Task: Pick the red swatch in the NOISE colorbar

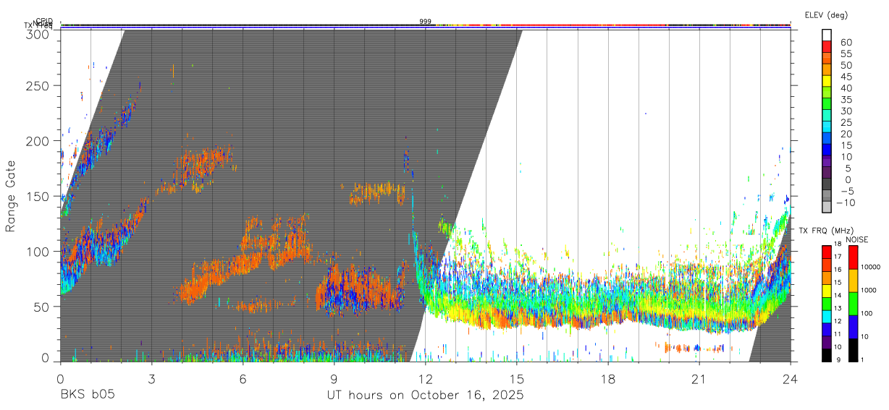Action: pyautogui.click(x=852, y=257)
